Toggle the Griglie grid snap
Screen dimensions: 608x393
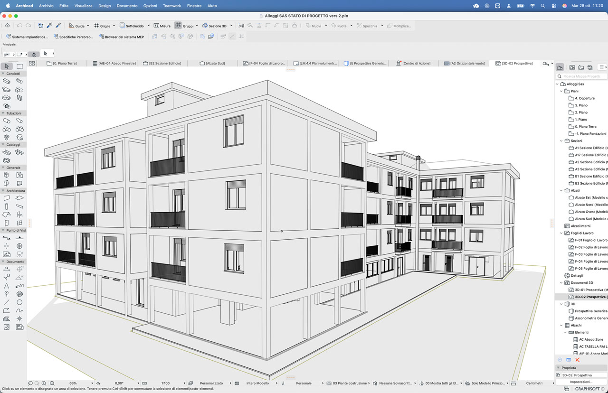pos(102,26)
